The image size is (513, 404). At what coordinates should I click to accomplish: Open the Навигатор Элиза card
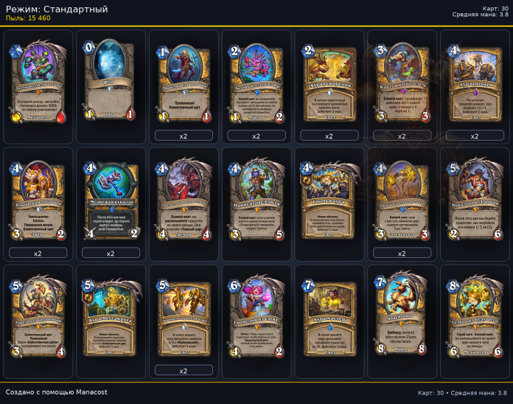[x=256, y=199]
